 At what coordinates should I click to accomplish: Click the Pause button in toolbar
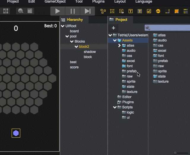coord(73,11)
